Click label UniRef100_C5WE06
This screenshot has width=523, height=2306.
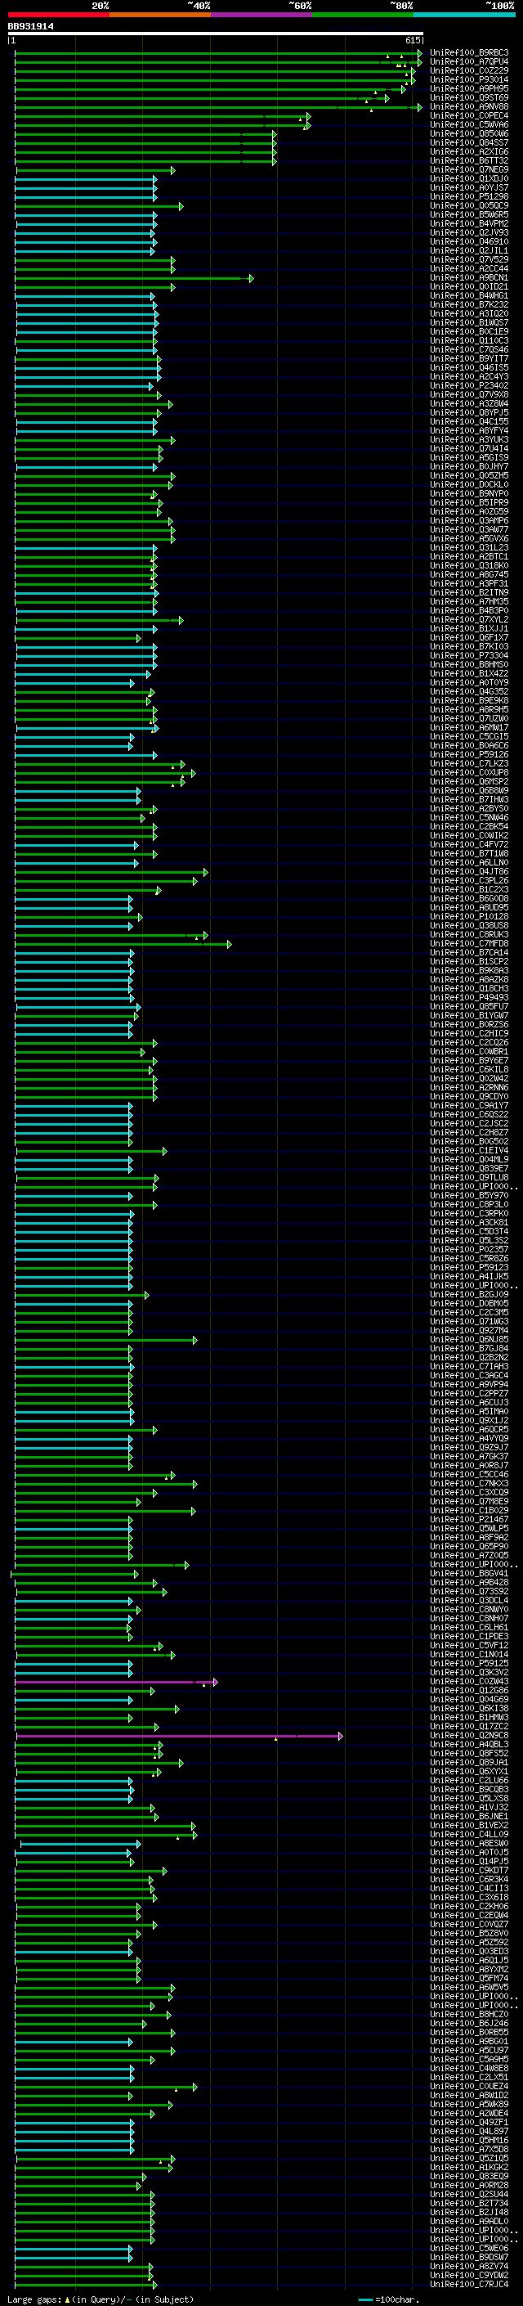[468, 2250]
